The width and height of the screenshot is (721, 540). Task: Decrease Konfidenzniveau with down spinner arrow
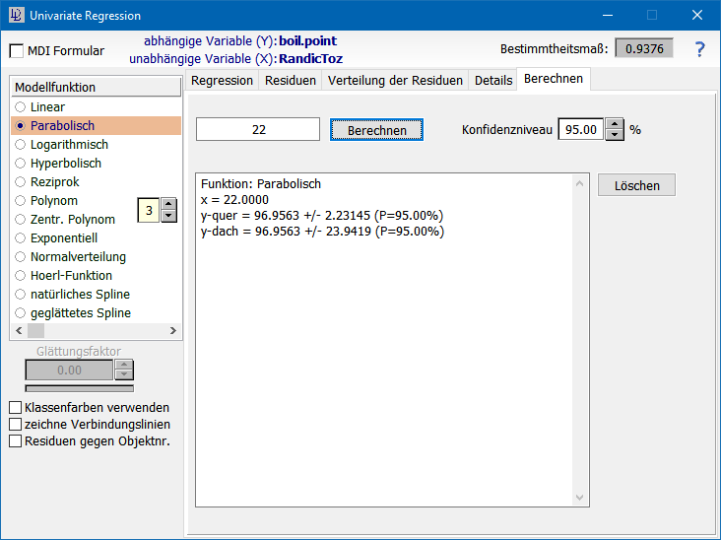[615, 135]
